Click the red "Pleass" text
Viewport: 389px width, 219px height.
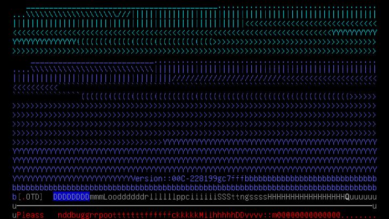[30, 215]
